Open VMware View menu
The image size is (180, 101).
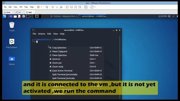point(15,7)
